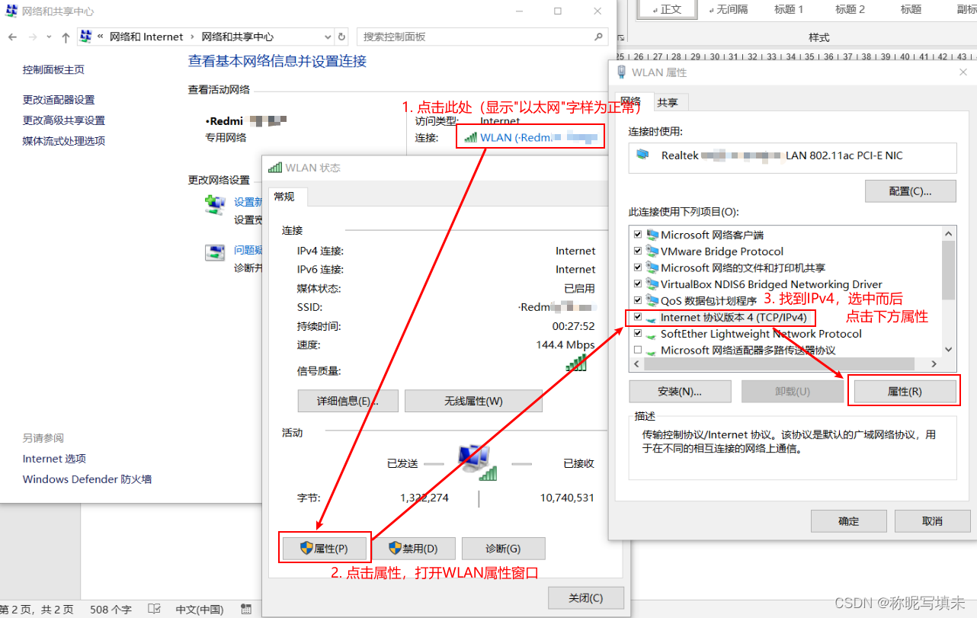This screenshot has width=977, height=618.
Task: Click the 问题疑难解答 monitor icon
Action: pos(216,251)
